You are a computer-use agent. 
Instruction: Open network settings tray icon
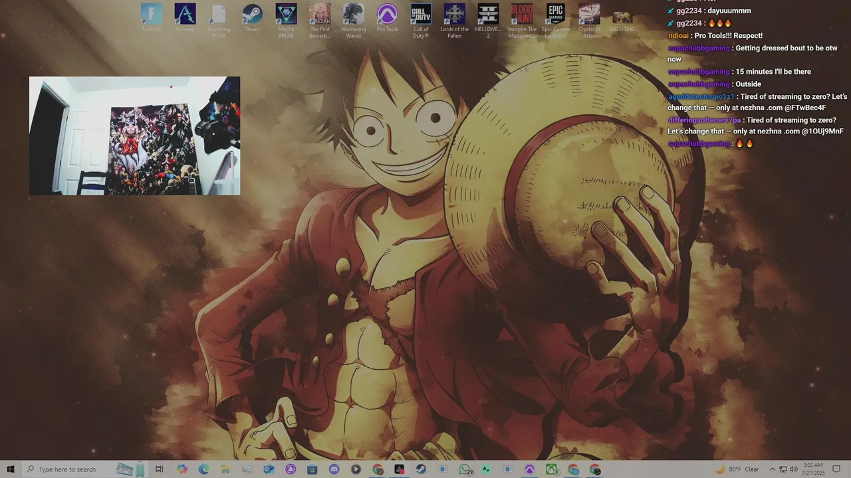(x=783, y=469)
